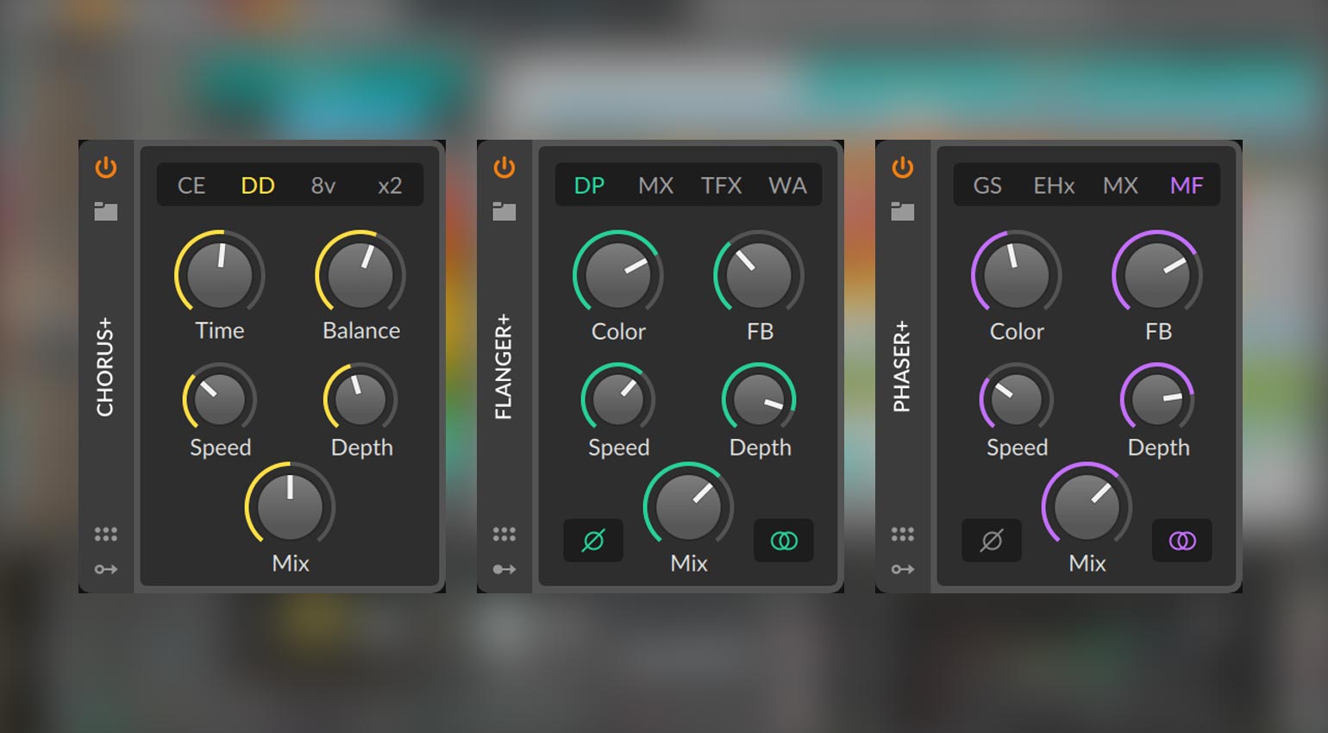The width and height of the screenshot is (1328, 733).
Task: Open the Phaser+ modulators grid icon
Action: (x=903, y=535)
